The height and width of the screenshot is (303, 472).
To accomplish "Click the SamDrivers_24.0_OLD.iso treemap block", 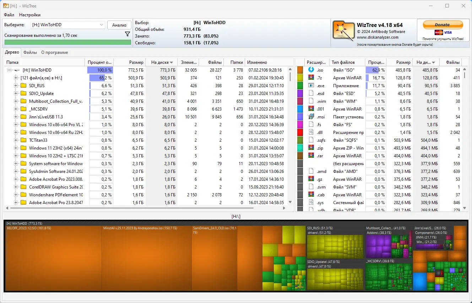I will (215, 258).
